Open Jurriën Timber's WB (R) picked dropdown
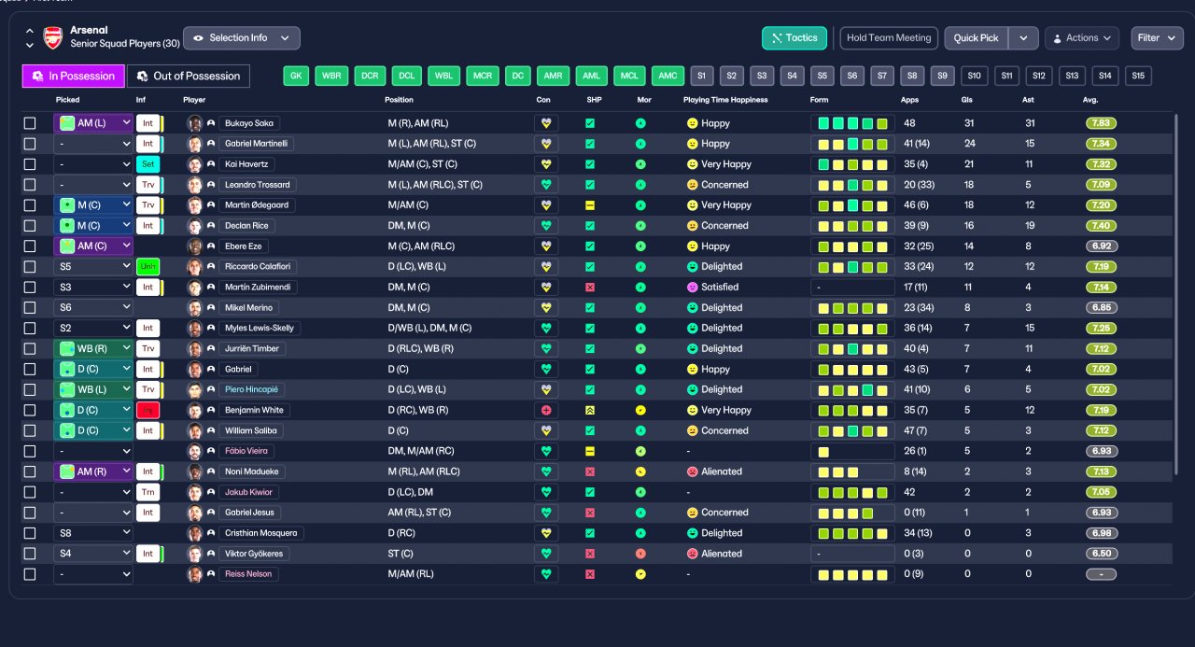Image resolution: width=1195 pixels, height=647 pixels. pyautogui.click(x=93, y=349)
